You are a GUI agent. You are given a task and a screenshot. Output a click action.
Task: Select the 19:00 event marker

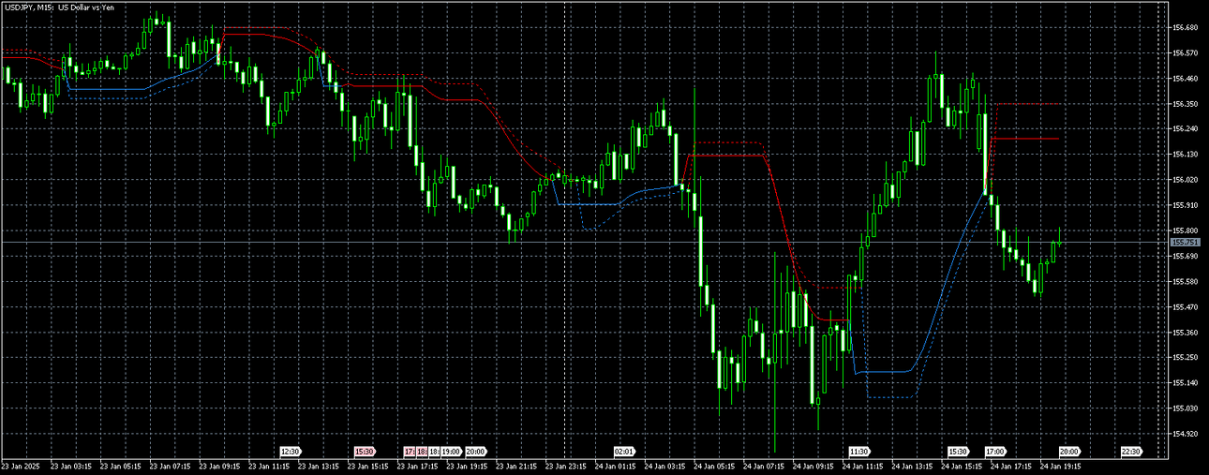pos(451,451)
